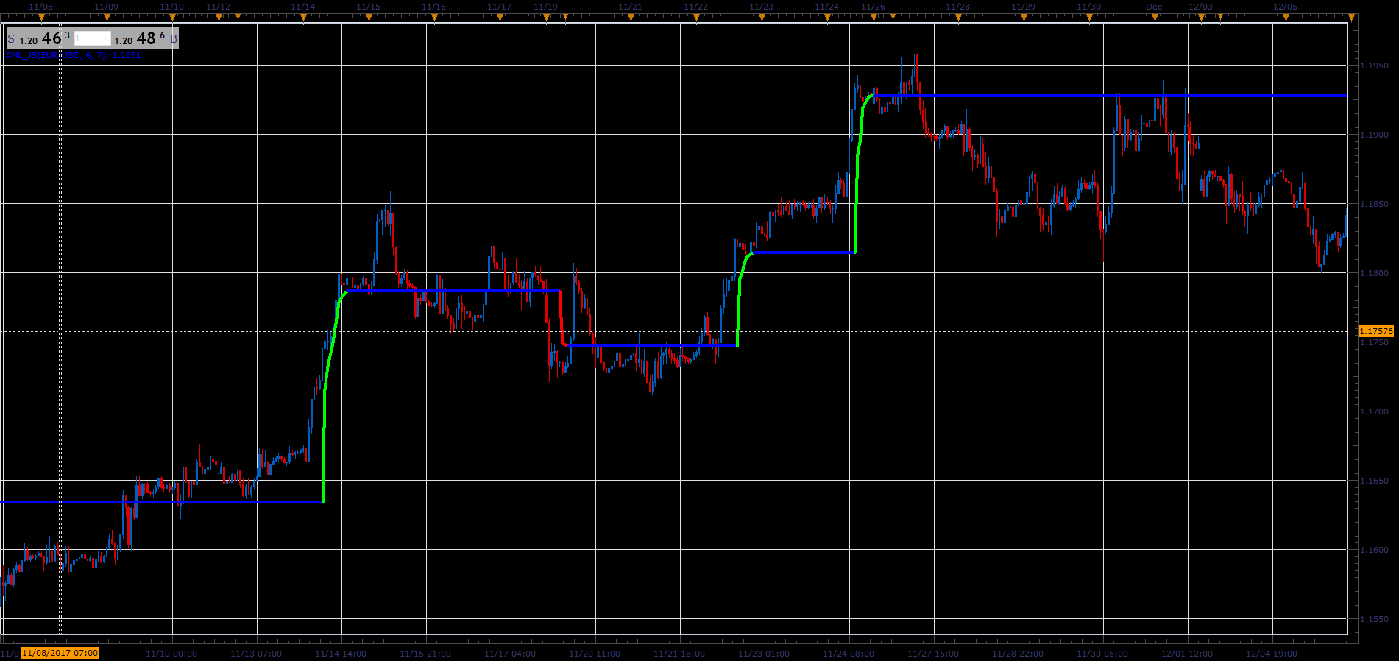Click the orange day marker under 11/29

coord(1024,18)
